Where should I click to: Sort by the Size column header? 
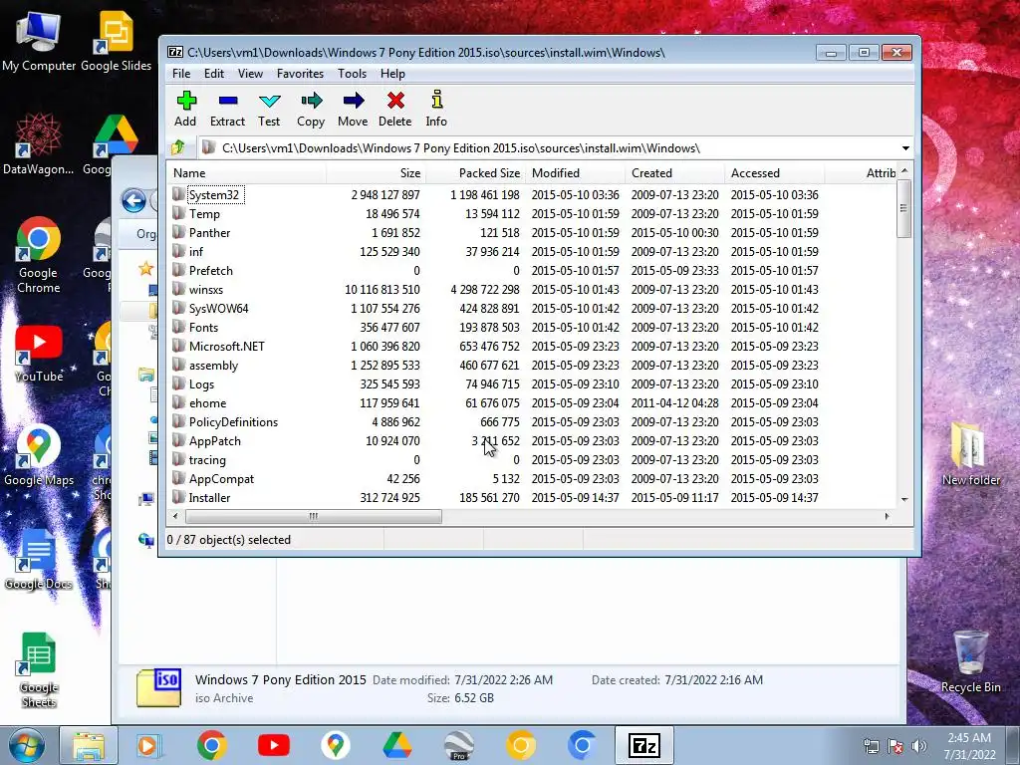click(x=376, y=173)
